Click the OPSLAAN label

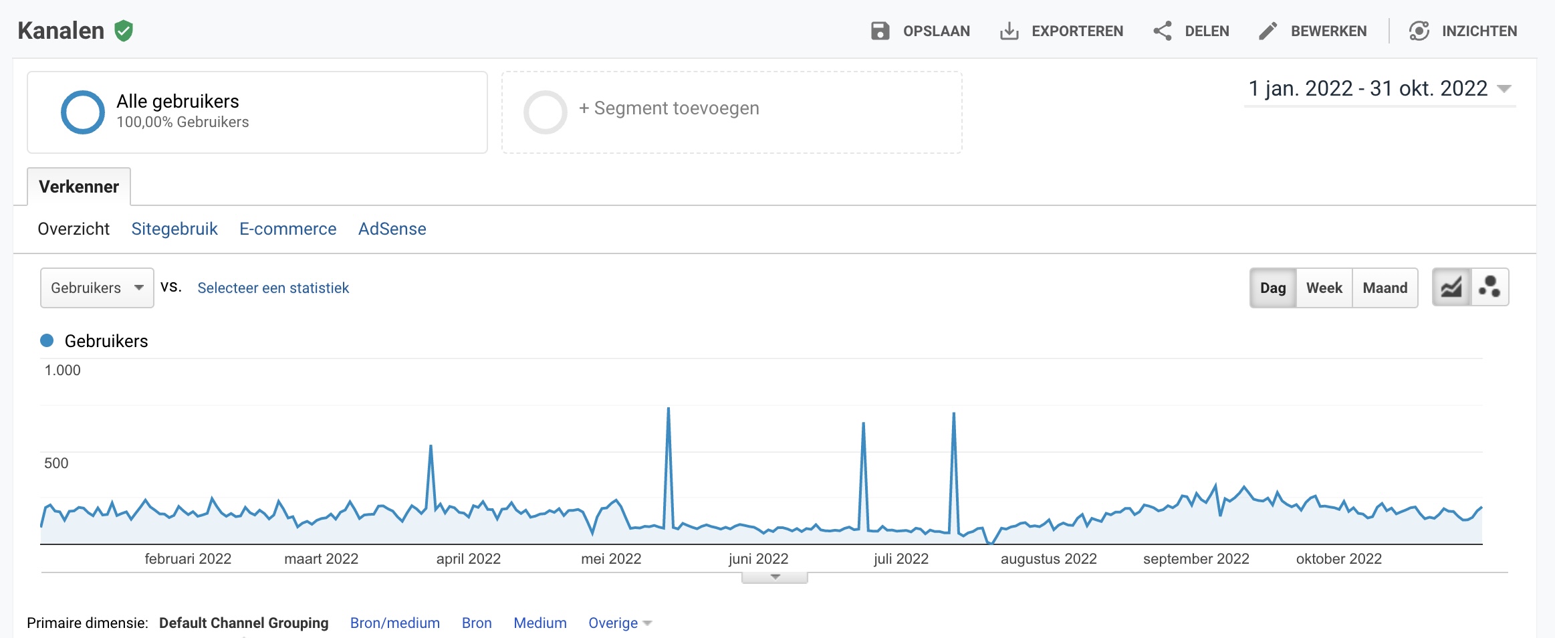[x=936, y=31]
